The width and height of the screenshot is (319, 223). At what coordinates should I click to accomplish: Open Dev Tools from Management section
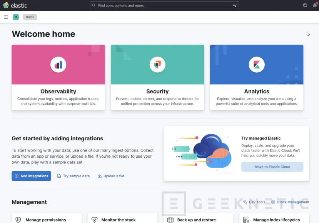[x=257, y=202]
